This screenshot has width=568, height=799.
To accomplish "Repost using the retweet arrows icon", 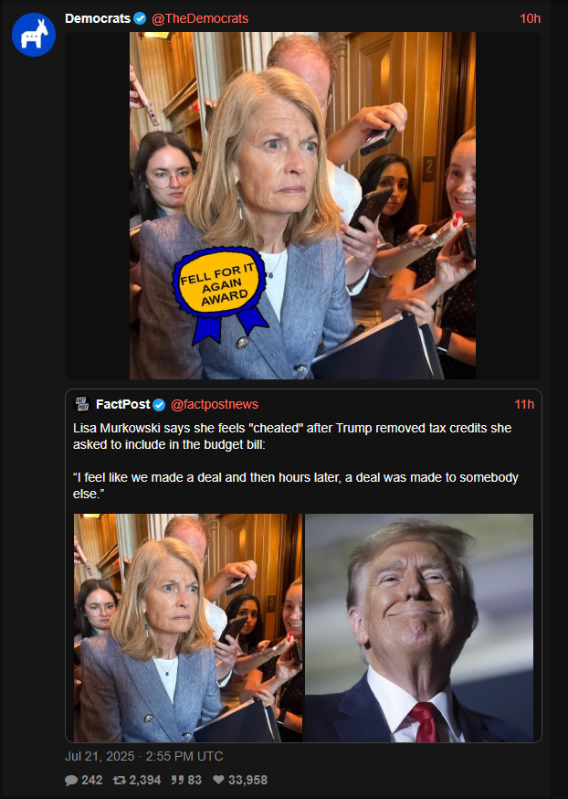I will (x=119, y=780).
